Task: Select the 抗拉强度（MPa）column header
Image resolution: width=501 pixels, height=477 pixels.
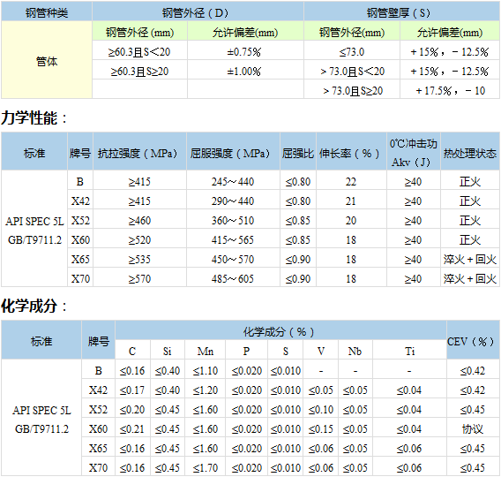Action: tap(139, 153)
